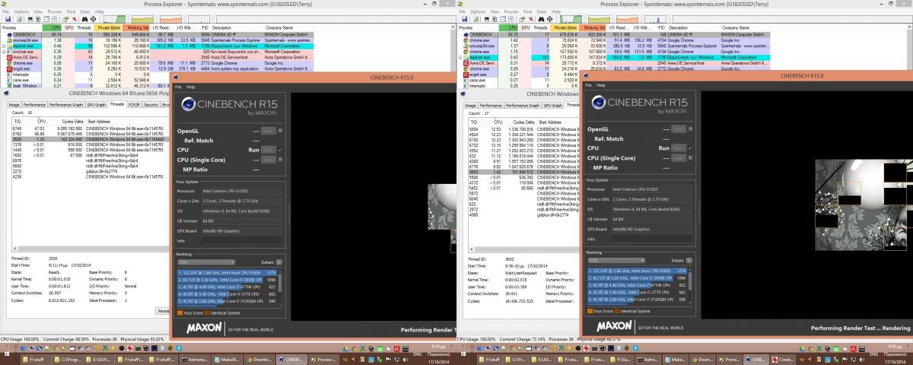The width and height of the screenshot is (913, 365).
Task: Click the red X Kill Process icon in left Process Explorer
Action: (75, 19)
